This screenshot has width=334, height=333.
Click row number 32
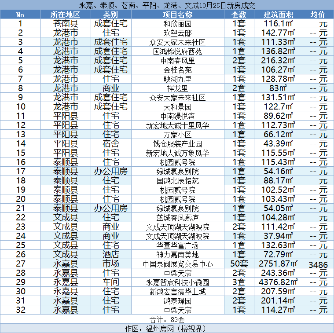click(x=21, y=310)
